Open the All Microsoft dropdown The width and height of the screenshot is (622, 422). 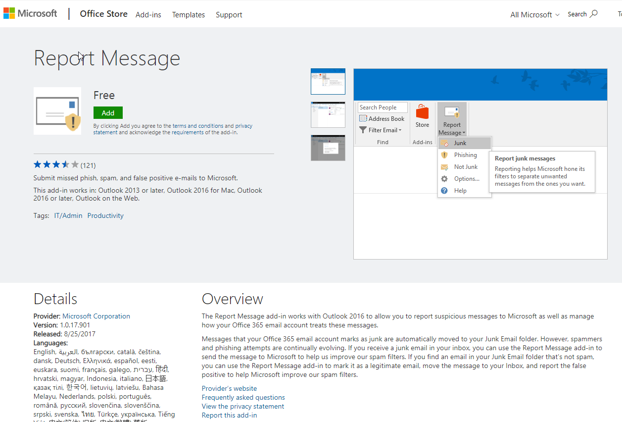(535, 15)
